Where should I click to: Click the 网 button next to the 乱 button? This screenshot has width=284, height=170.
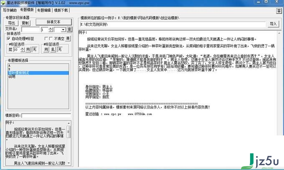click(x=46, y=50)
